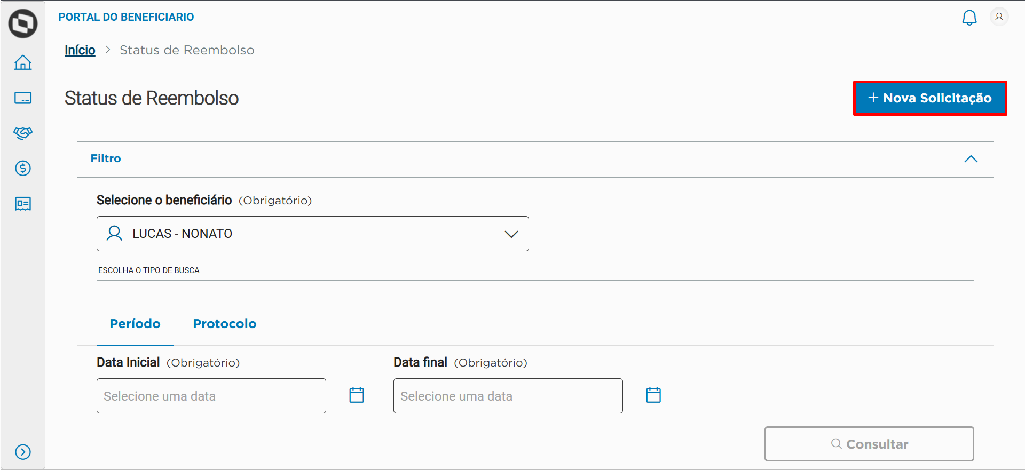Open calendar picker for Data Inicial

coord(357,395)
